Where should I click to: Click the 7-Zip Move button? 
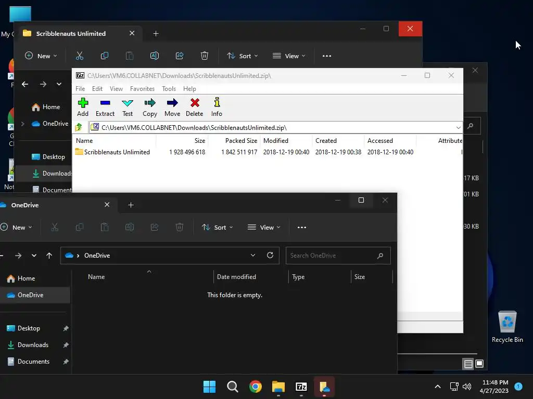coord(172,107)
